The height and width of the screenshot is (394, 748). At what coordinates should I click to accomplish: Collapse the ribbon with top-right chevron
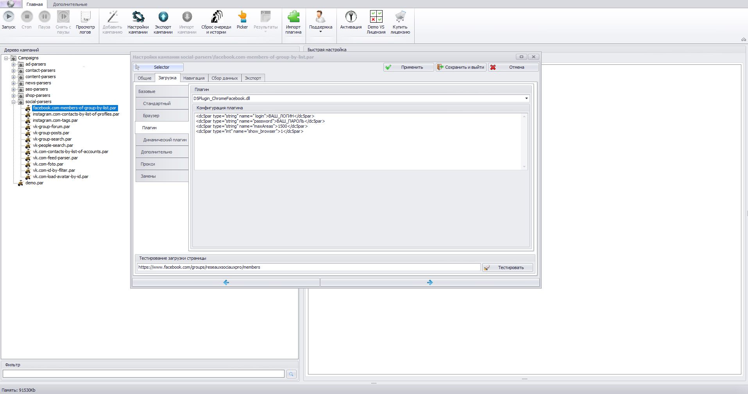(744, 39)
